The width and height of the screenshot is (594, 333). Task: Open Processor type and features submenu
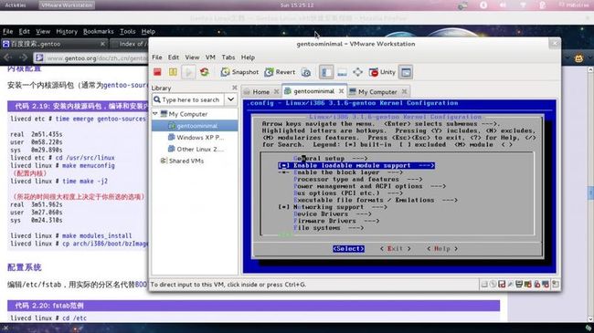coord(357,180)
